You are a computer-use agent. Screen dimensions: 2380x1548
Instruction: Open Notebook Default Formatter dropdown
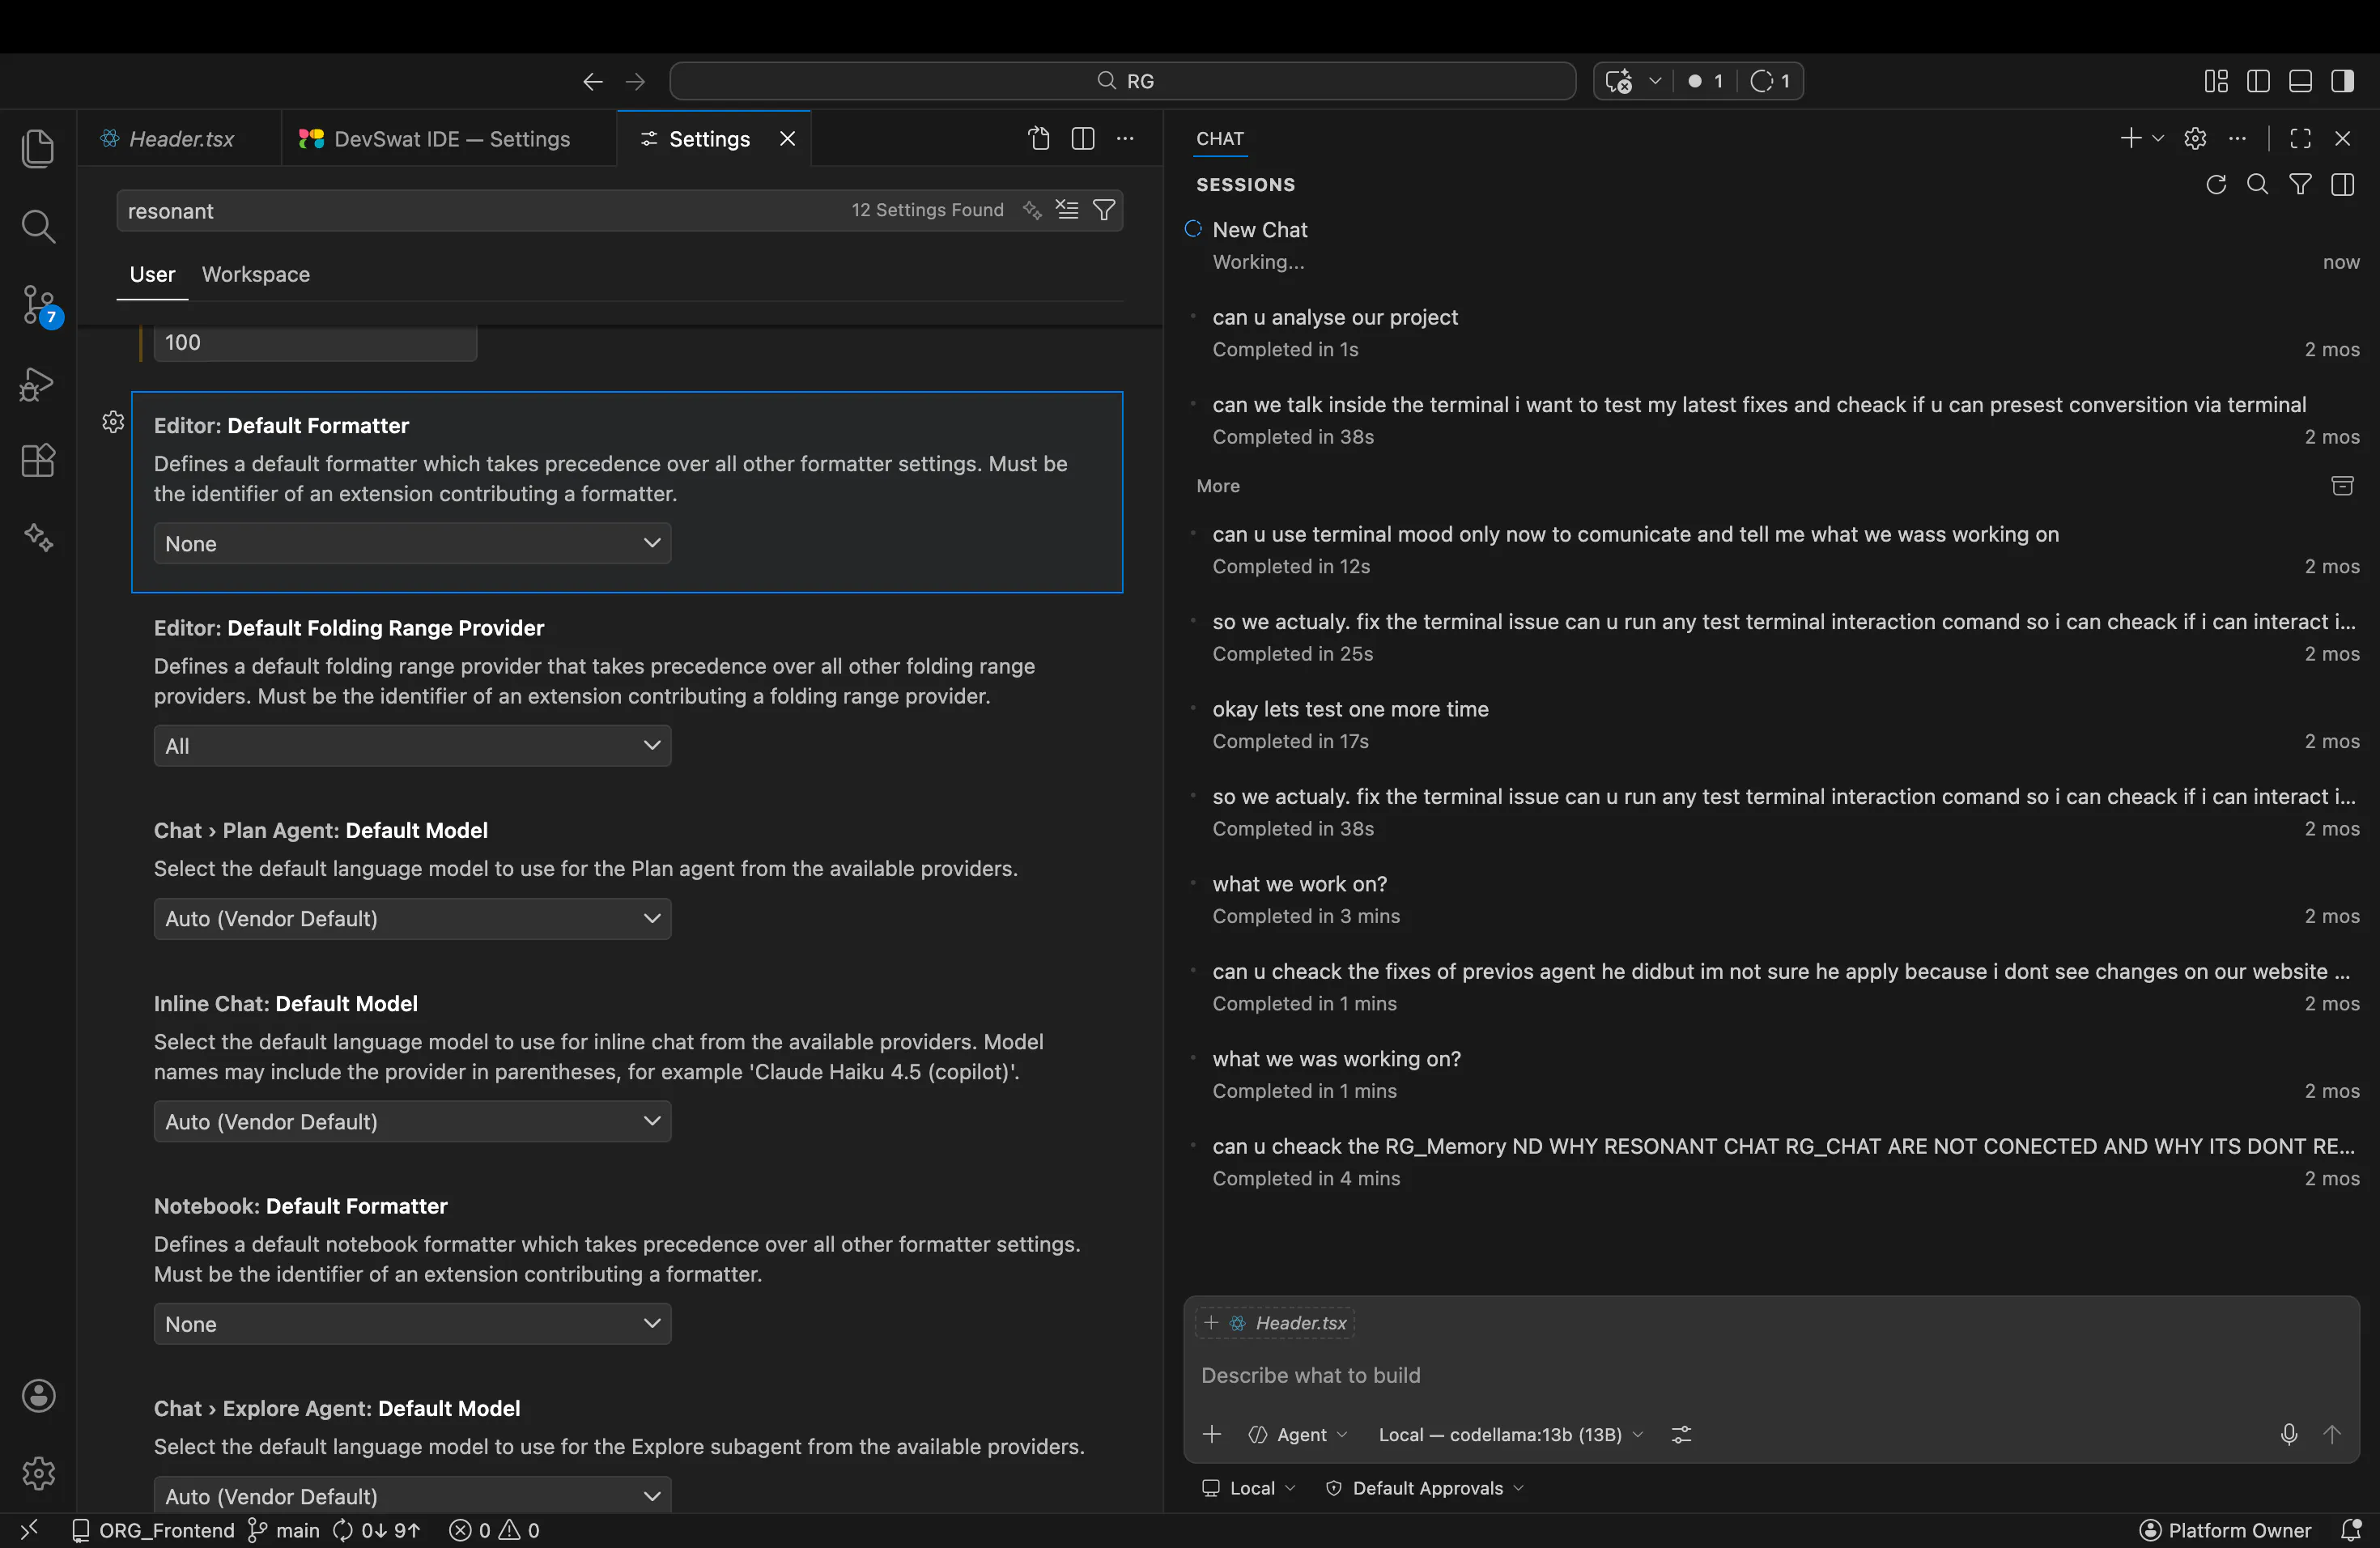coord(412,1323)
